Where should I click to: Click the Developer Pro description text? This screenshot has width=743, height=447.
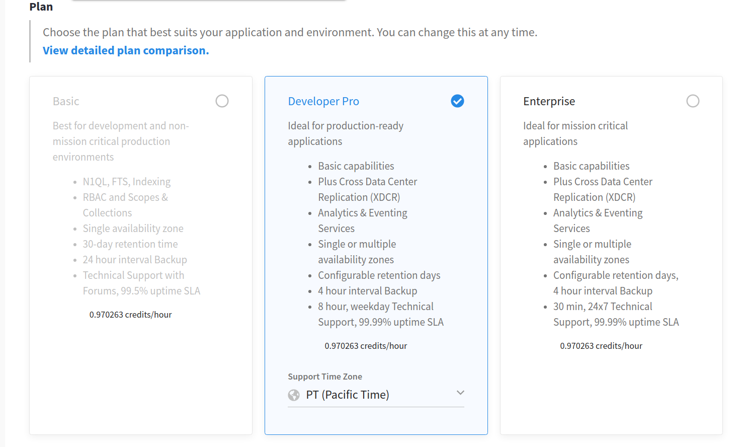pos(346,133)
